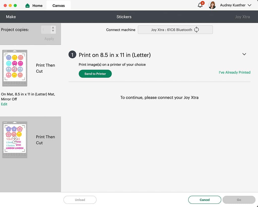Viewport: 258px width, 207px height.
Task: Click the Joy Xtra label in header
Action: [242, 17]
